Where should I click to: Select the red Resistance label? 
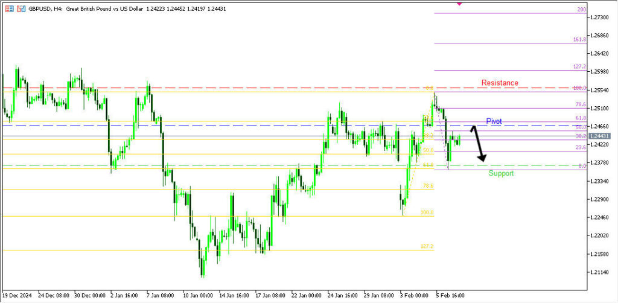[x=499, y=83]
